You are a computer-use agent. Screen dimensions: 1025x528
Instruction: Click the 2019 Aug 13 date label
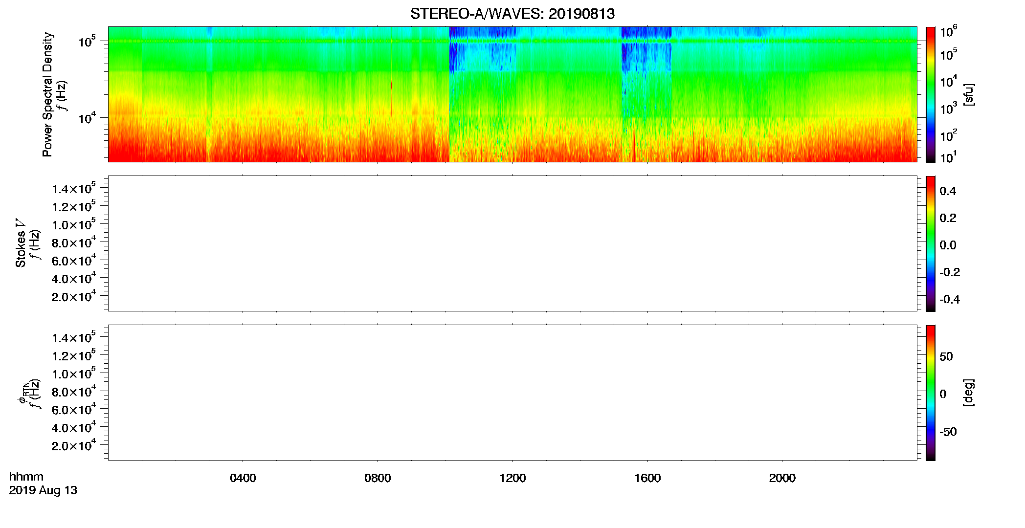point(43,490)
